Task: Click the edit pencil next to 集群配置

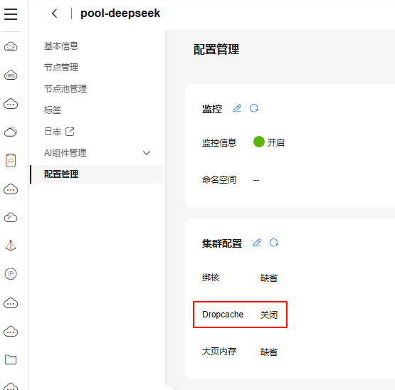Action: [257, 243]
